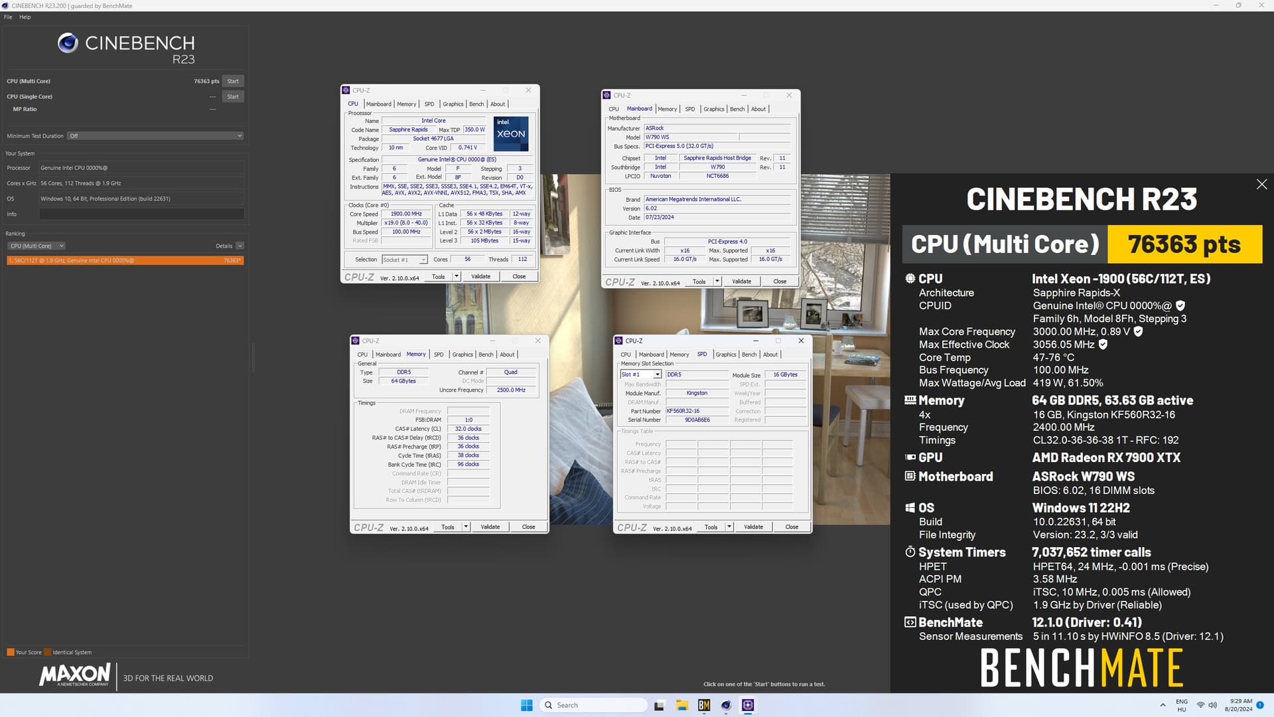Screen dimensions: 1274x717
Task: Open the File menu
Action: (x=8, y=17)
